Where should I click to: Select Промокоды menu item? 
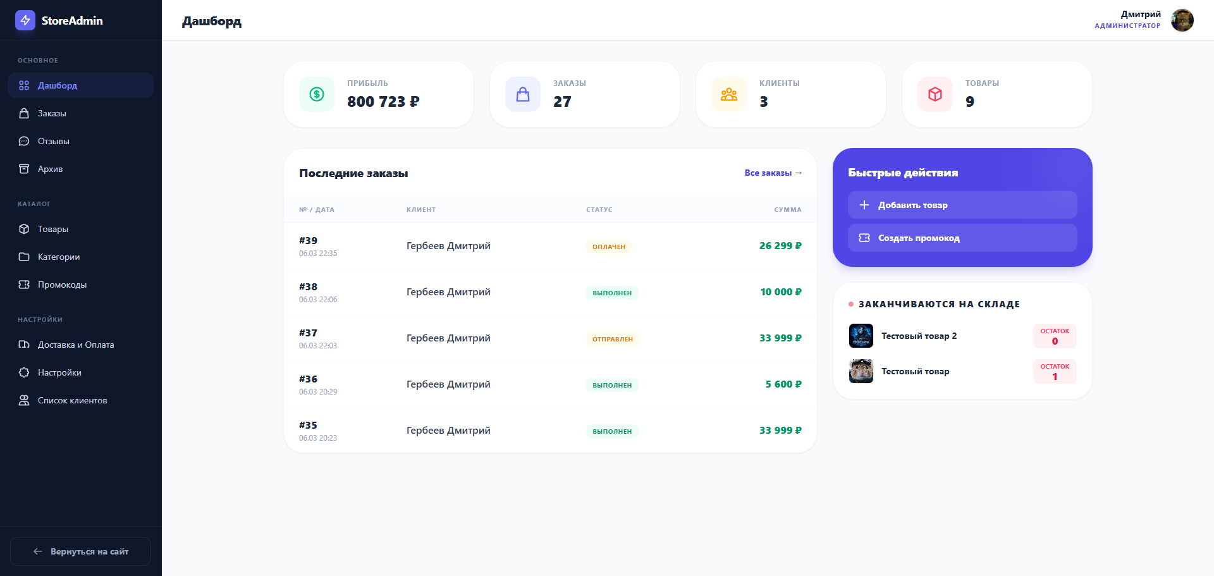click(x=62, y=285)
